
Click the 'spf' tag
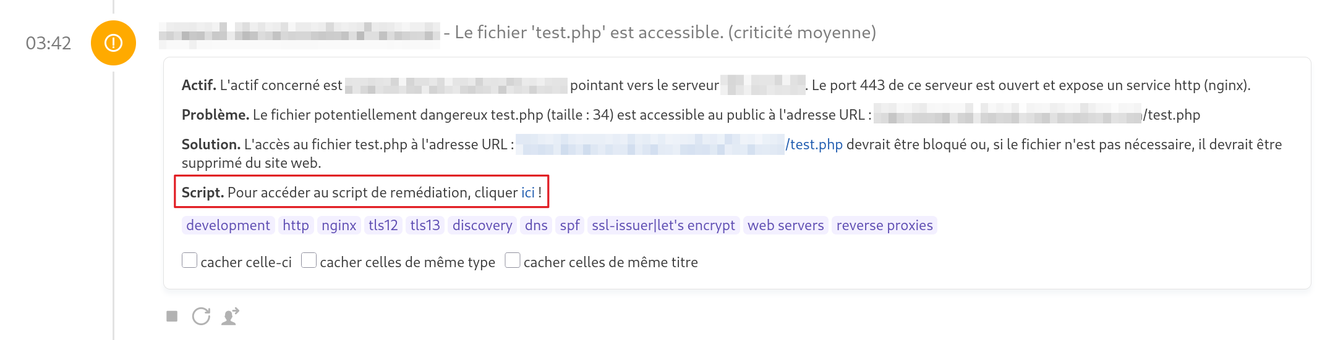tap(569, 226)
